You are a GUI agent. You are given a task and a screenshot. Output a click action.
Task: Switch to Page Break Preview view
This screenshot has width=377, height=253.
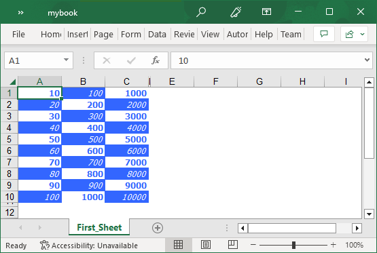point(233,245)
